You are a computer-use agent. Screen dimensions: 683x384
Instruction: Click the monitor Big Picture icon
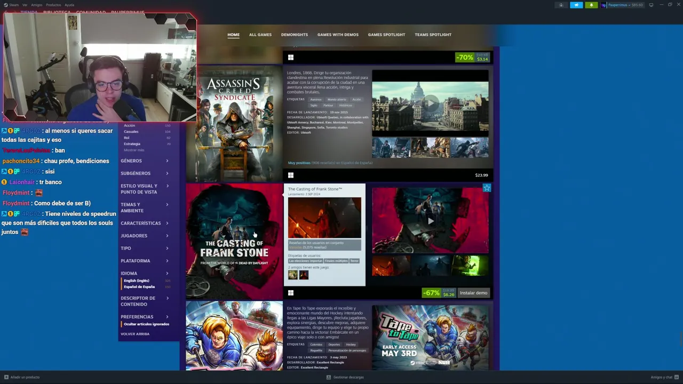pos(651,5)
